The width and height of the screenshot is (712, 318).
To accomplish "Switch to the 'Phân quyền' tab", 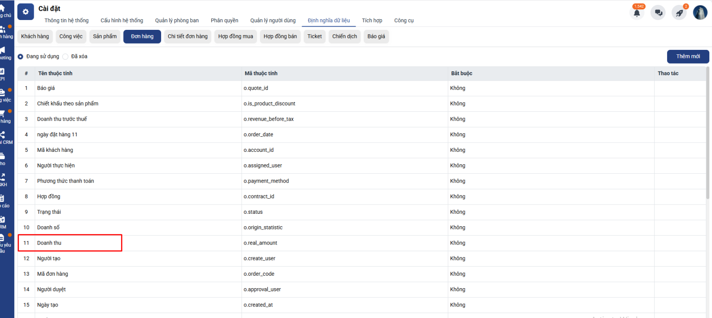I will tap(224, 20).
